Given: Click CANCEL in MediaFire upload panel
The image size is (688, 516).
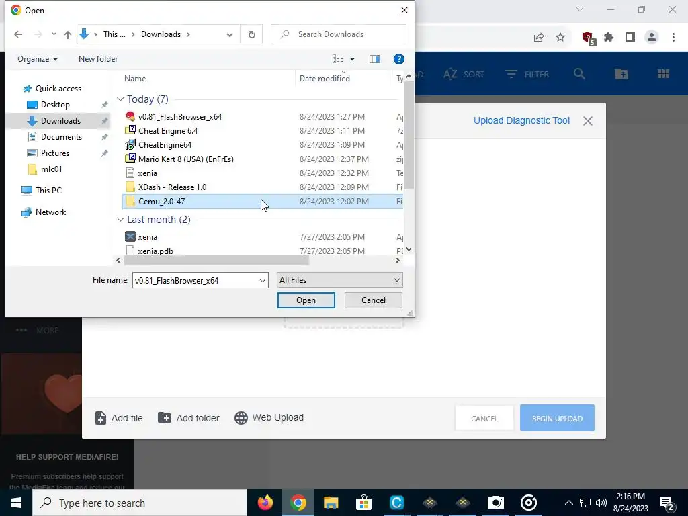Looking at the screenshot, I should tap(484, 419).
